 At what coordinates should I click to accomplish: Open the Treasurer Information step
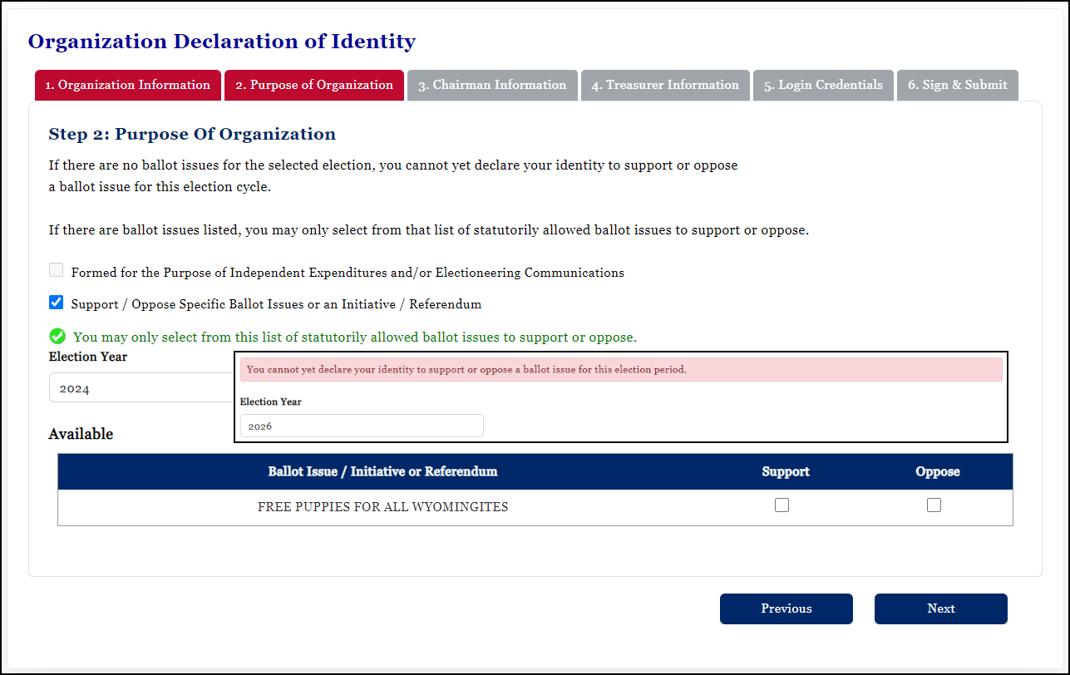click(x=665, y=85)
